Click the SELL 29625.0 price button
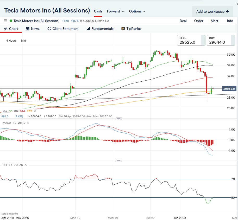The image size is (238, 220). point(191,40)
